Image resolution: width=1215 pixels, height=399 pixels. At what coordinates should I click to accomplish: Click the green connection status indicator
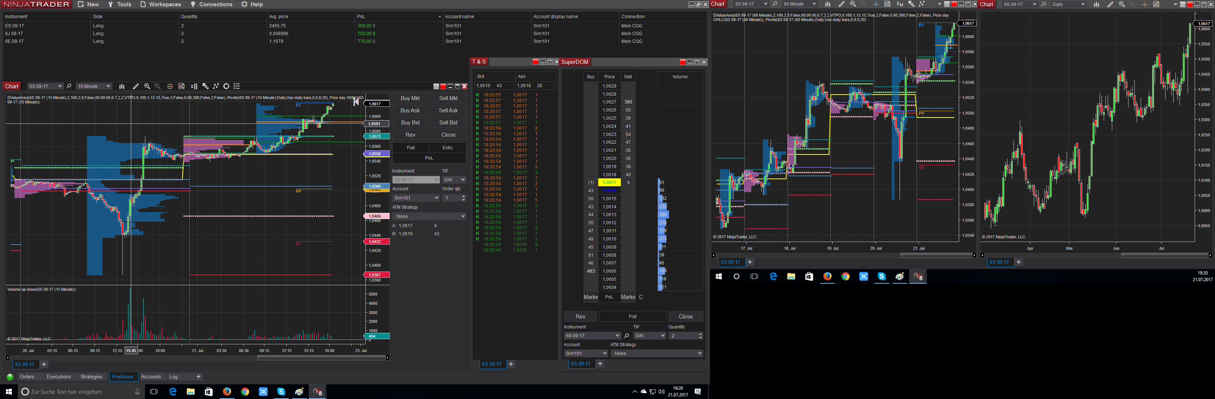(10, 377)
